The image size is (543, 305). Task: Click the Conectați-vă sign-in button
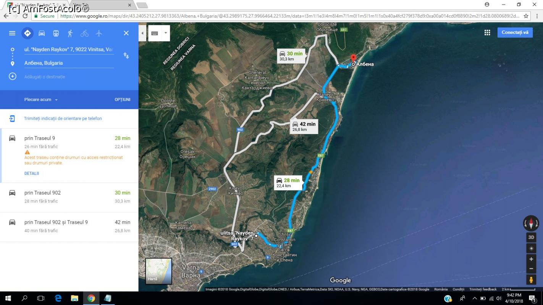coord(515,32)
